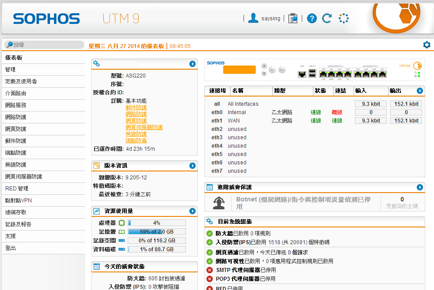The width and height of the screenshot is (434, 290).
Task: Click the 資料磁碟 disk icon
Action: coord(121,249)
